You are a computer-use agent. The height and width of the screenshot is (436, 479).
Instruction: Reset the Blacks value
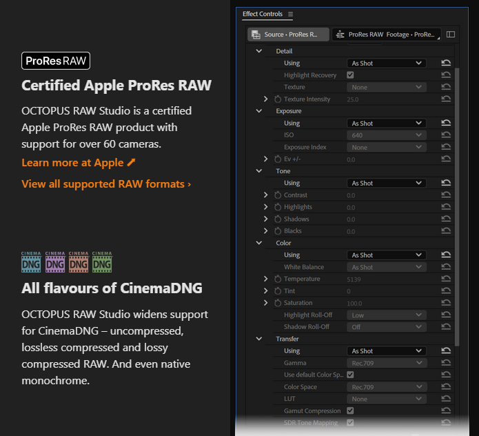pos(446,231)
